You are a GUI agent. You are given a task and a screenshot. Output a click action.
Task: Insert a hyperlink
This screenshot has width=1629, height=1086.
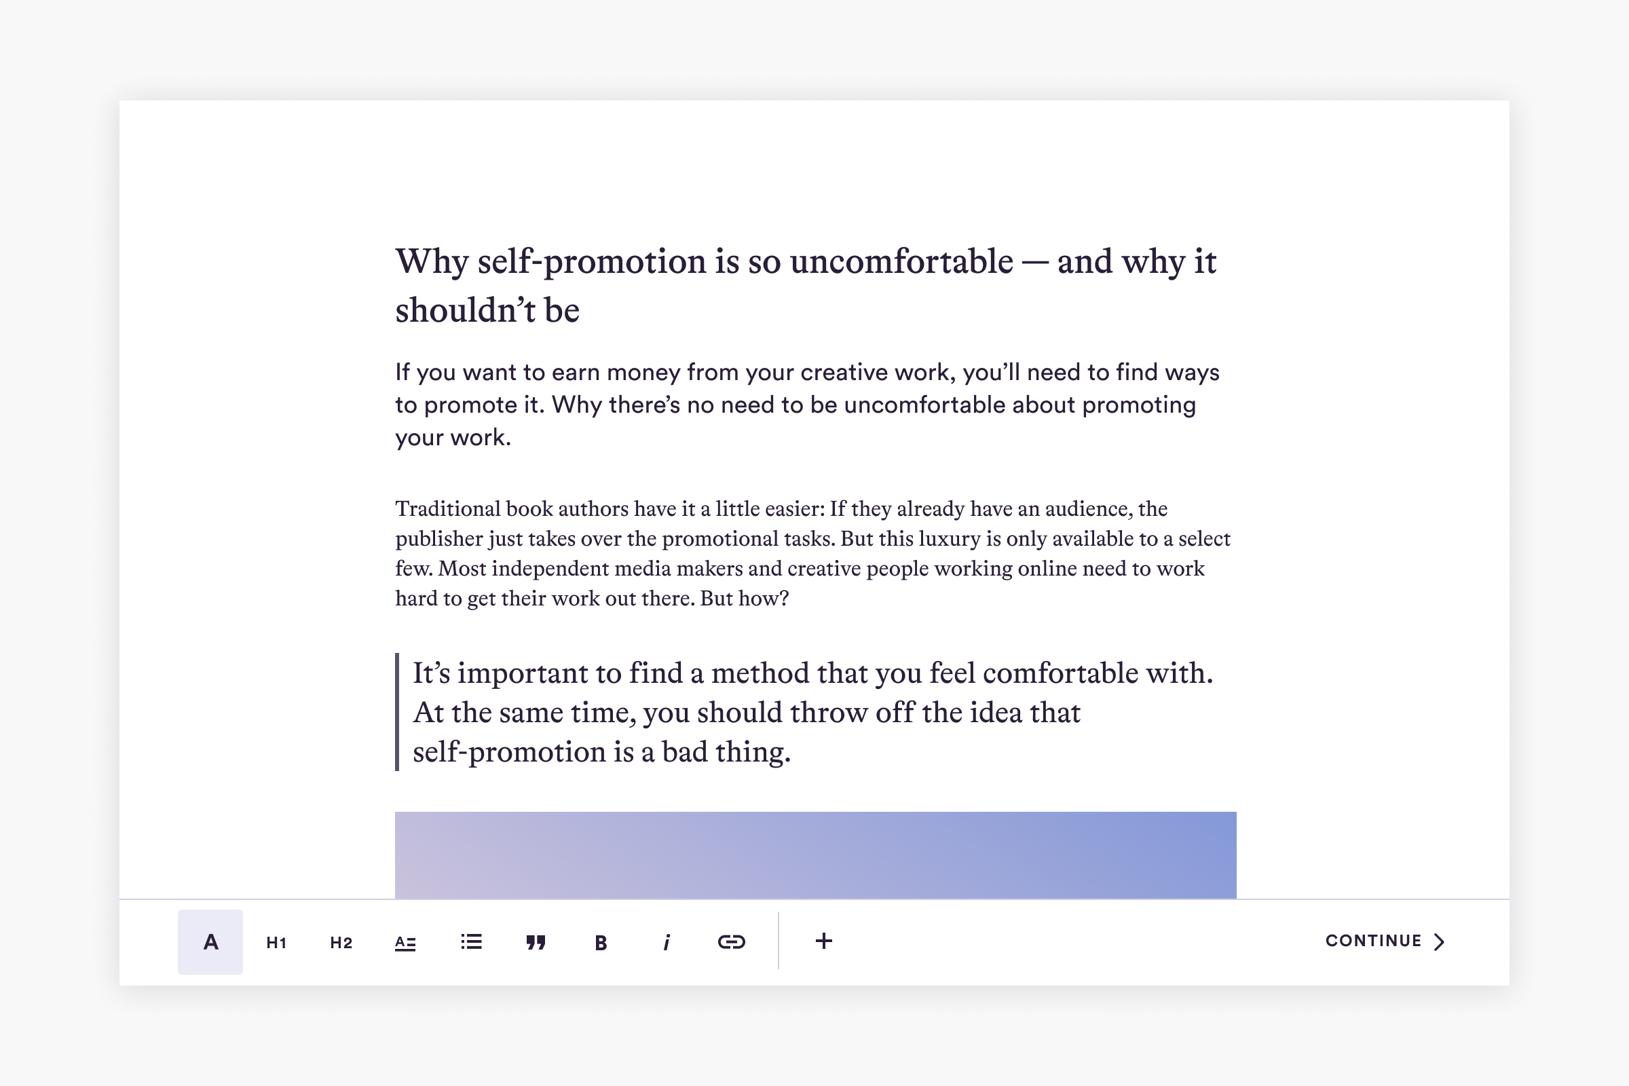click(x=731, y=941)
